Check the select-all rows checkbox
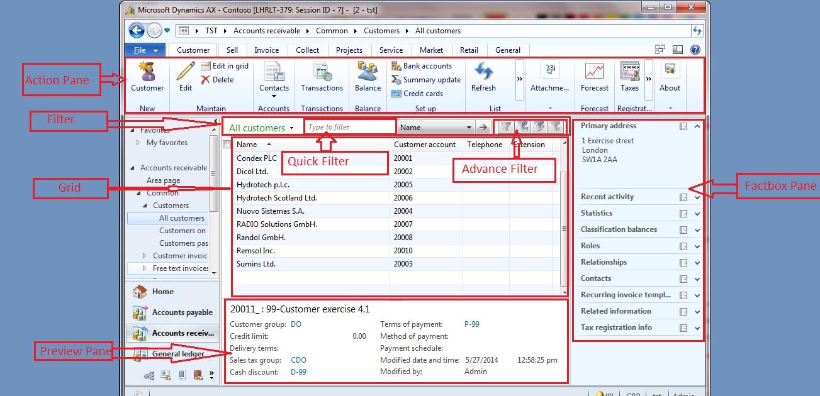Viewport: 820px width, 396px height. click(227, 145)
